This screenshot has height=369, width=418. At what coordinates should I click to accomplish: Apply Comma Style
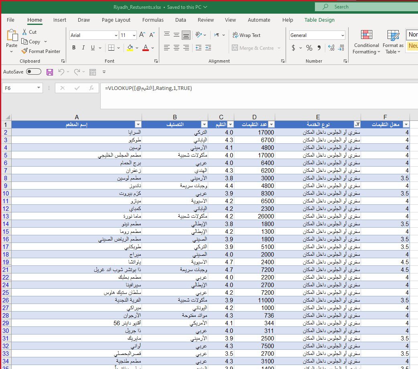coord(319,48)
